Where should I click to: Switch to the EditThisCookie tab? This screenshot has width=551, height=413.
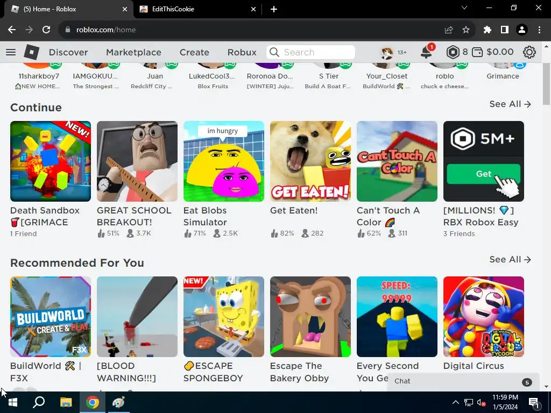click(198, 9)
